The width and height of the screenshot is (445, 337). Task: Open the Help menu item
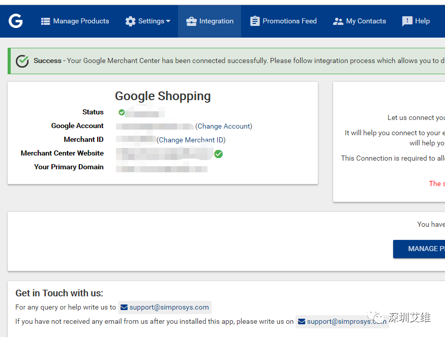click(x=416, y=21)
